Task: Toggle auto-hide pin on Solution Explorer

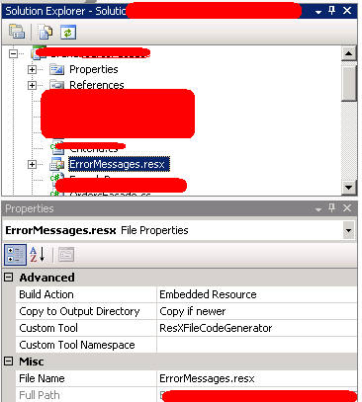Action: [x=332, y=11]
